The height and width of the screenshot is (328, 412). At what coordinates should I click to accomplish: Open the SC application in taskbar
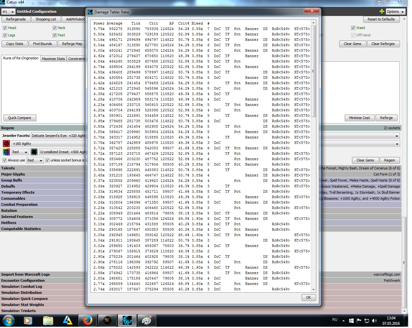point(107,320)
